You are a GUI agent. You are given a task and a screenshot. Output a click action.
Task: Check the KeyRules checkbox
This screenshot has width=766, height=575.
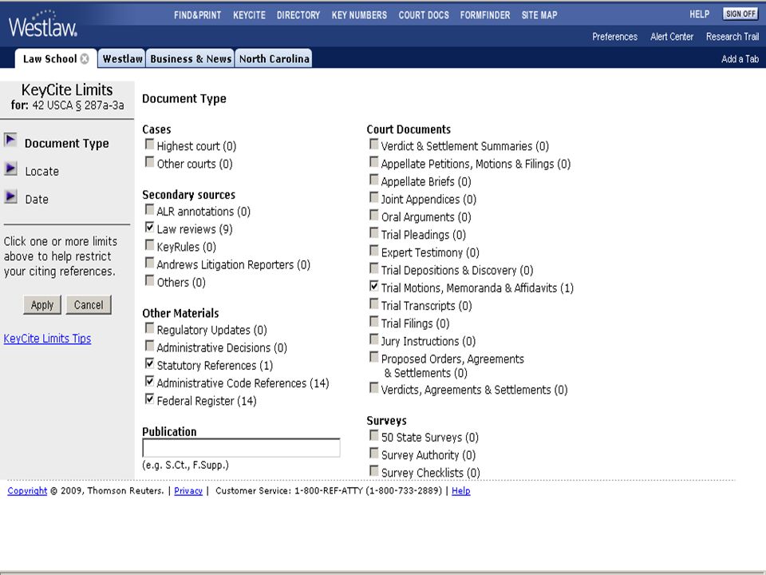149,244
